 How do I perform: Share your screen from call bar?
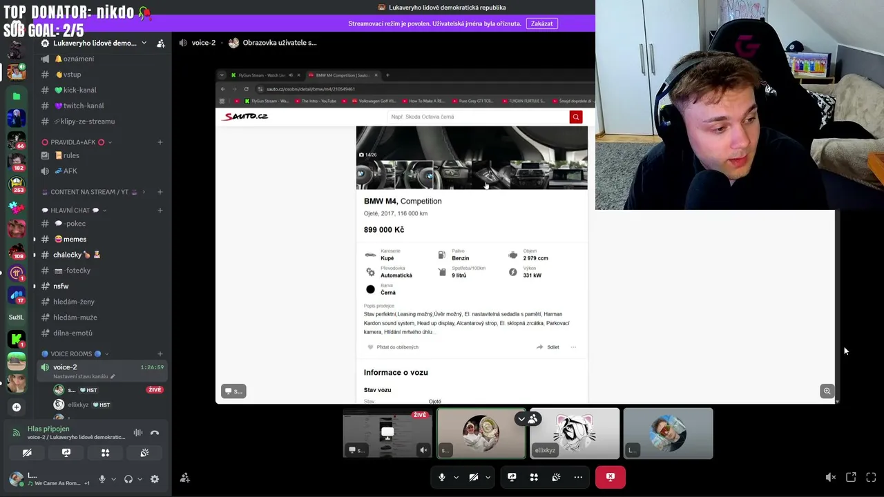click(512, 477)
